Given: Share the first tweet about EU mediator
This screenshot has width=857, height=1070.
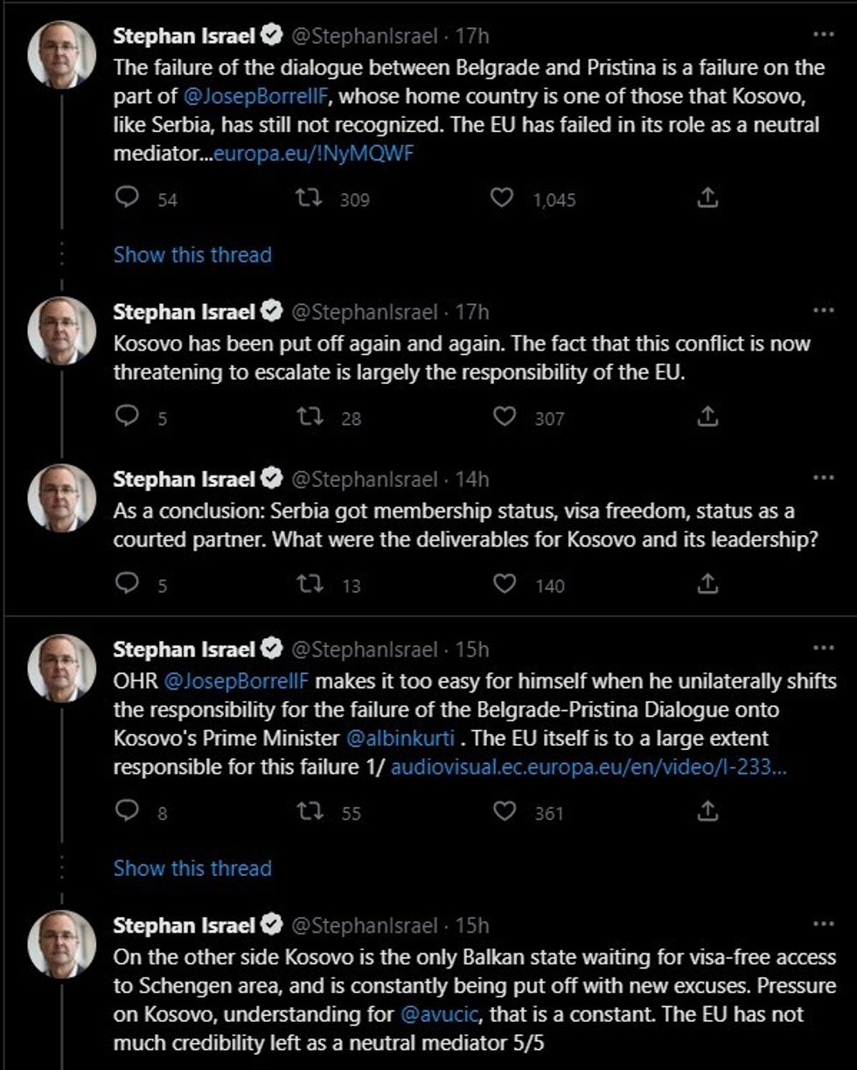Looking at the screenshot, I should (x=707, y=198).
